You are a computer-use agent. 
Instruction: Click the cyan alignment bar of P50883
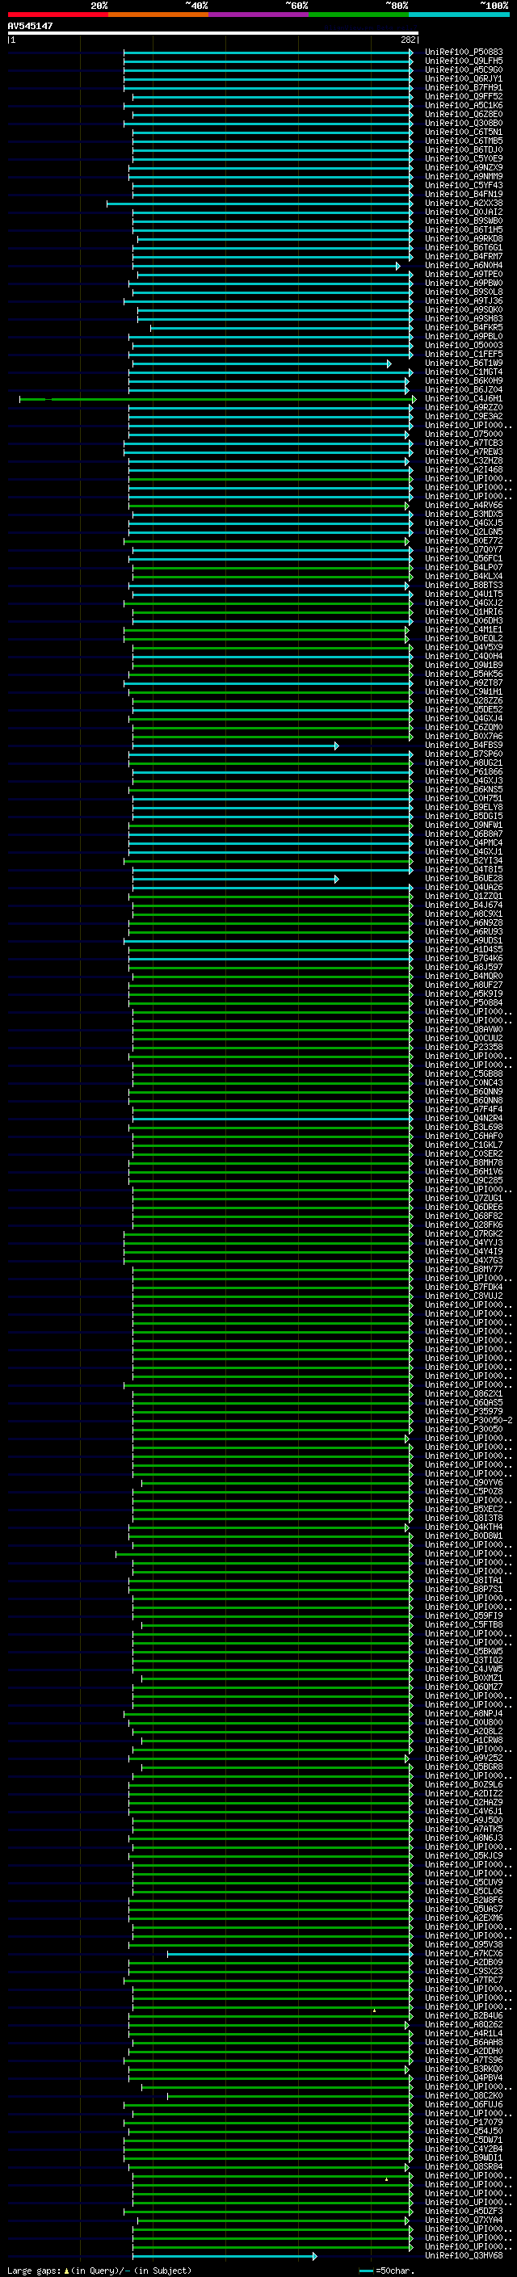pyautogui.click(x=267, y=53)
